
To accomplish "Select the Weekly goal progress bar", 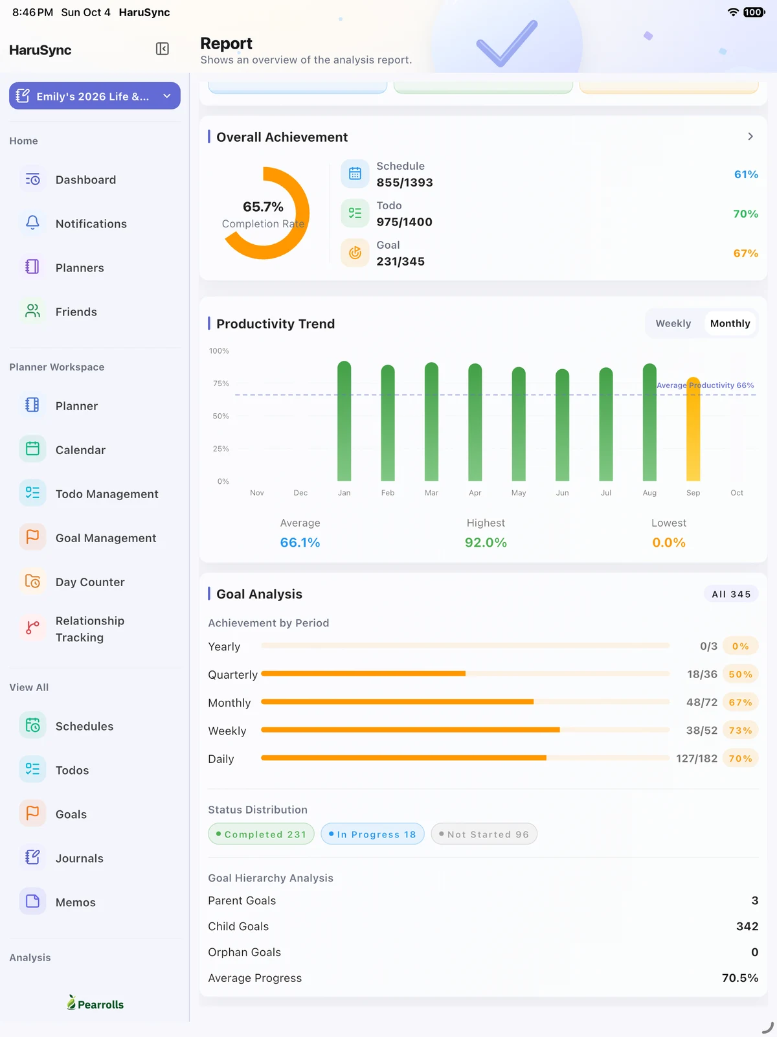I will pos(465,730).
